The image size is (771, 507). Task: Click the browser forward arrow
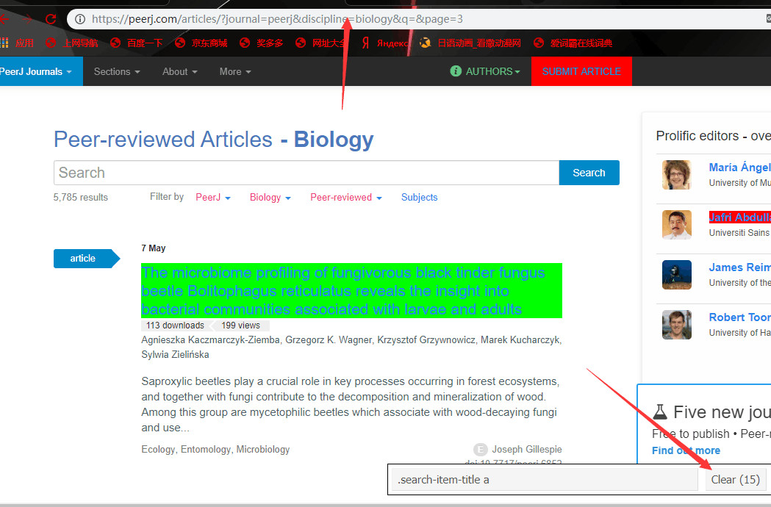pyautogui.click(x=27, y=19)
